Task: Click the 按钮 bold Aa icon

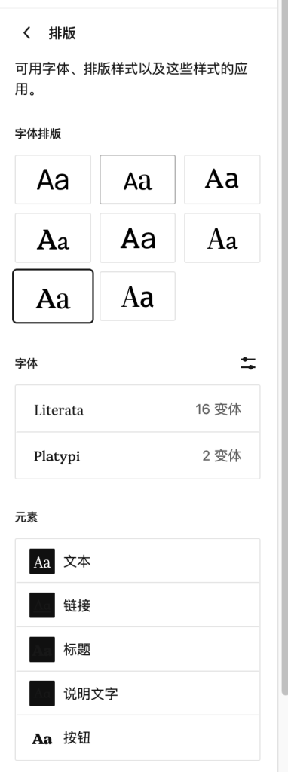Action: click(x=42, y=738)
